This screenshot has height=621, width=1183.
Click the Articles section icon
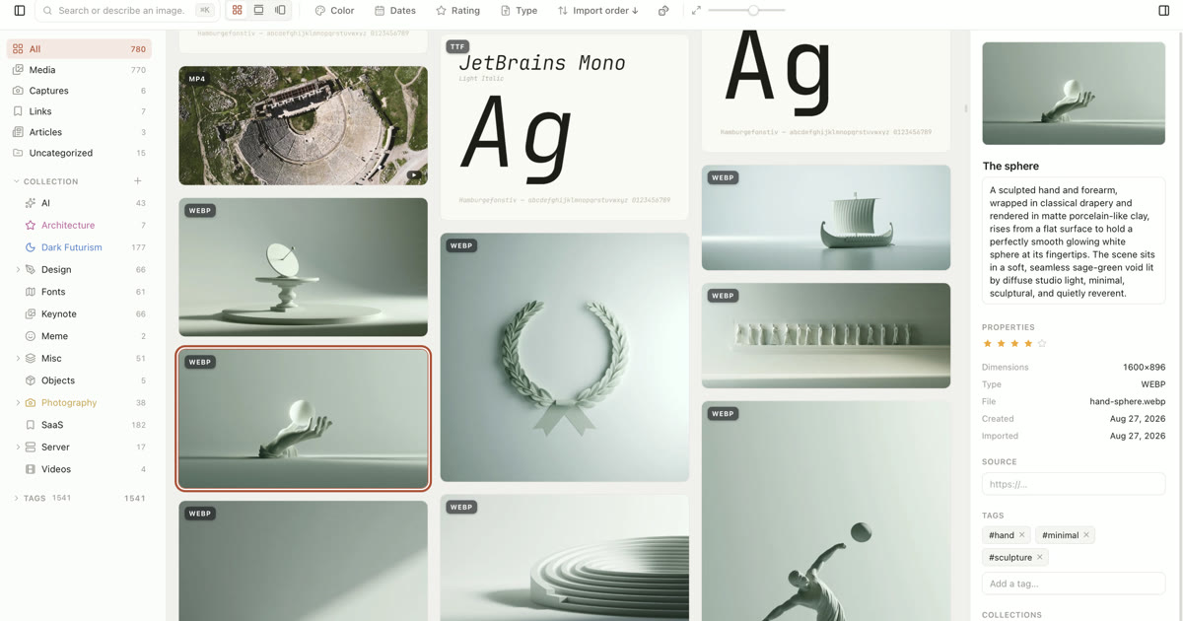pos(18,132)
